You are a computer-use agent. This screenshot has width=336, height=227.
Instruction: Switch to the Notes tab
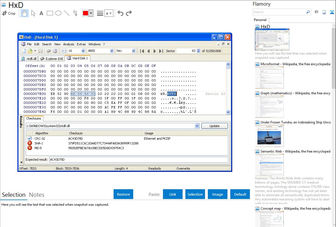[37, 195]
